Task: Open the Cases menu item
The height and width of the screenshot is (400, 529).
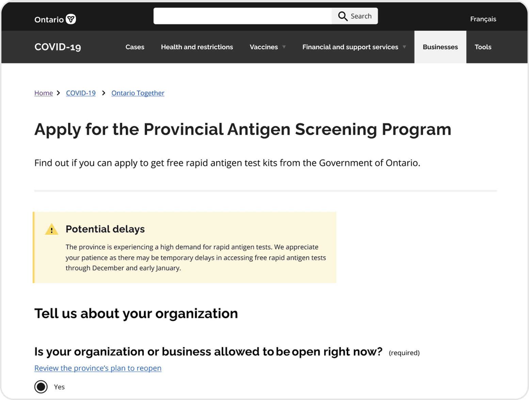Action: [135, 47]
